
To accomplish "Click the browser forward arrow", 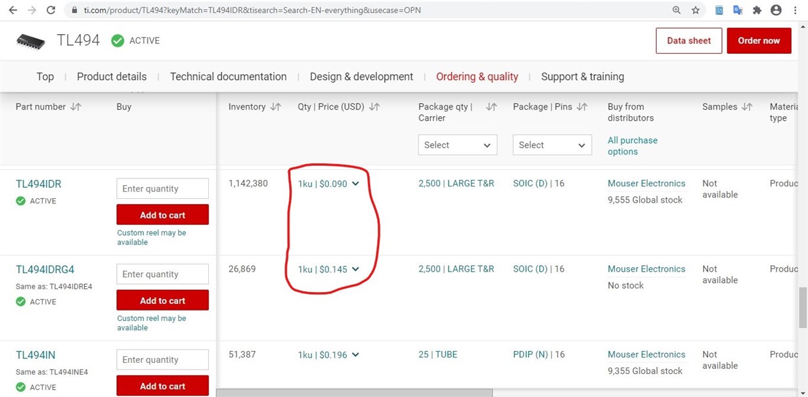I will click(x=32, y=10).
